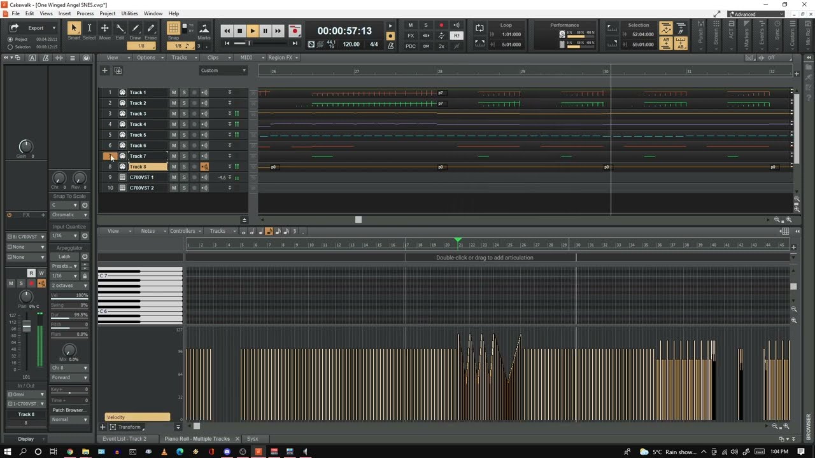The height and width of the screenshot is (458, 815).
Task: Open the 8: C700VST output dropdown
Action: click(x=26, y=237)
